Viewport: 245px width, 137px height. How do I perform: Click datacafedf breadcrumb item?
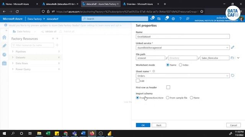click(x=52, y=19)
